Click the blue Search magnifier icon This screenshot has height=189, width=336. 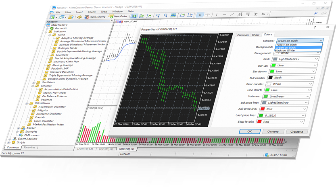tap(315, 13)
